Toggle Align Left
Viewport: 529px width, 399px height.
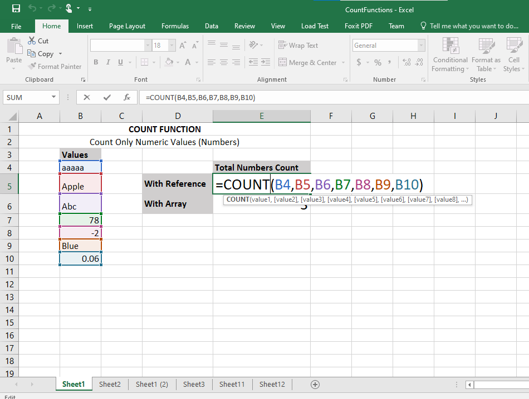[212, 62]
